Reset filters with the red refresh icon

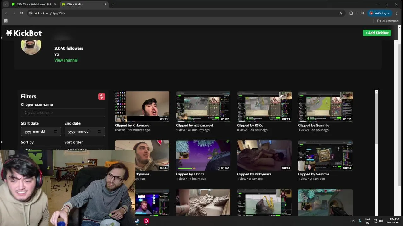(101, 96)
